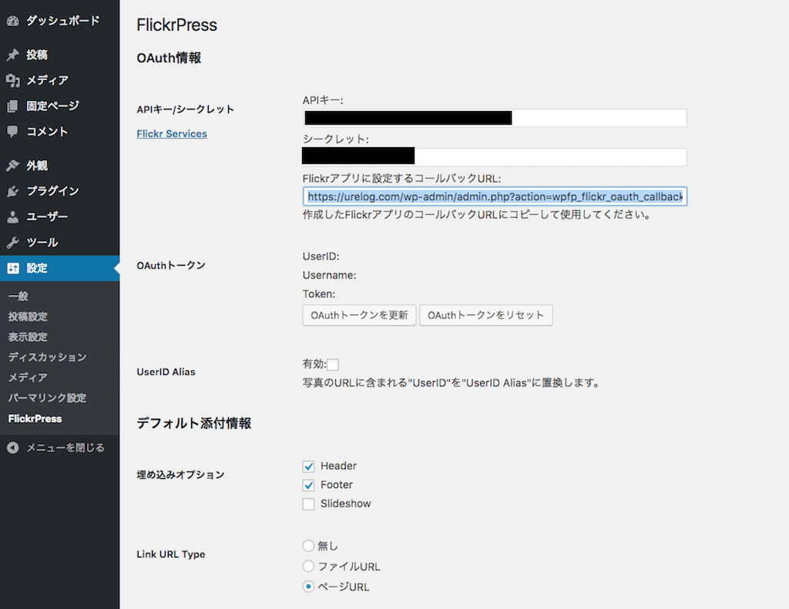Click the Media library icon
Image resolution: width=789 pixels, height=609 pixels.
point(12,81)
